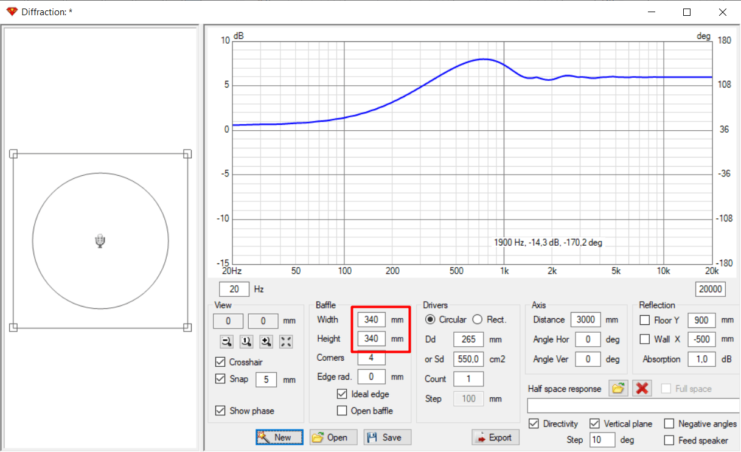Disable Show phase checkbox
This screenshot has width=741, height=452.
(x=220, y=411)
